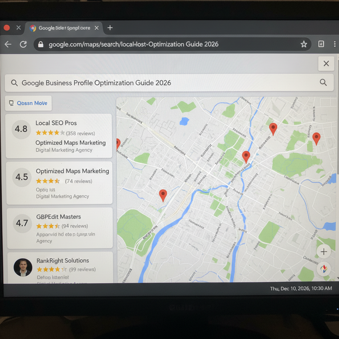Click the (99 reviews) text

pyautogui.click(x=82, y=269)
